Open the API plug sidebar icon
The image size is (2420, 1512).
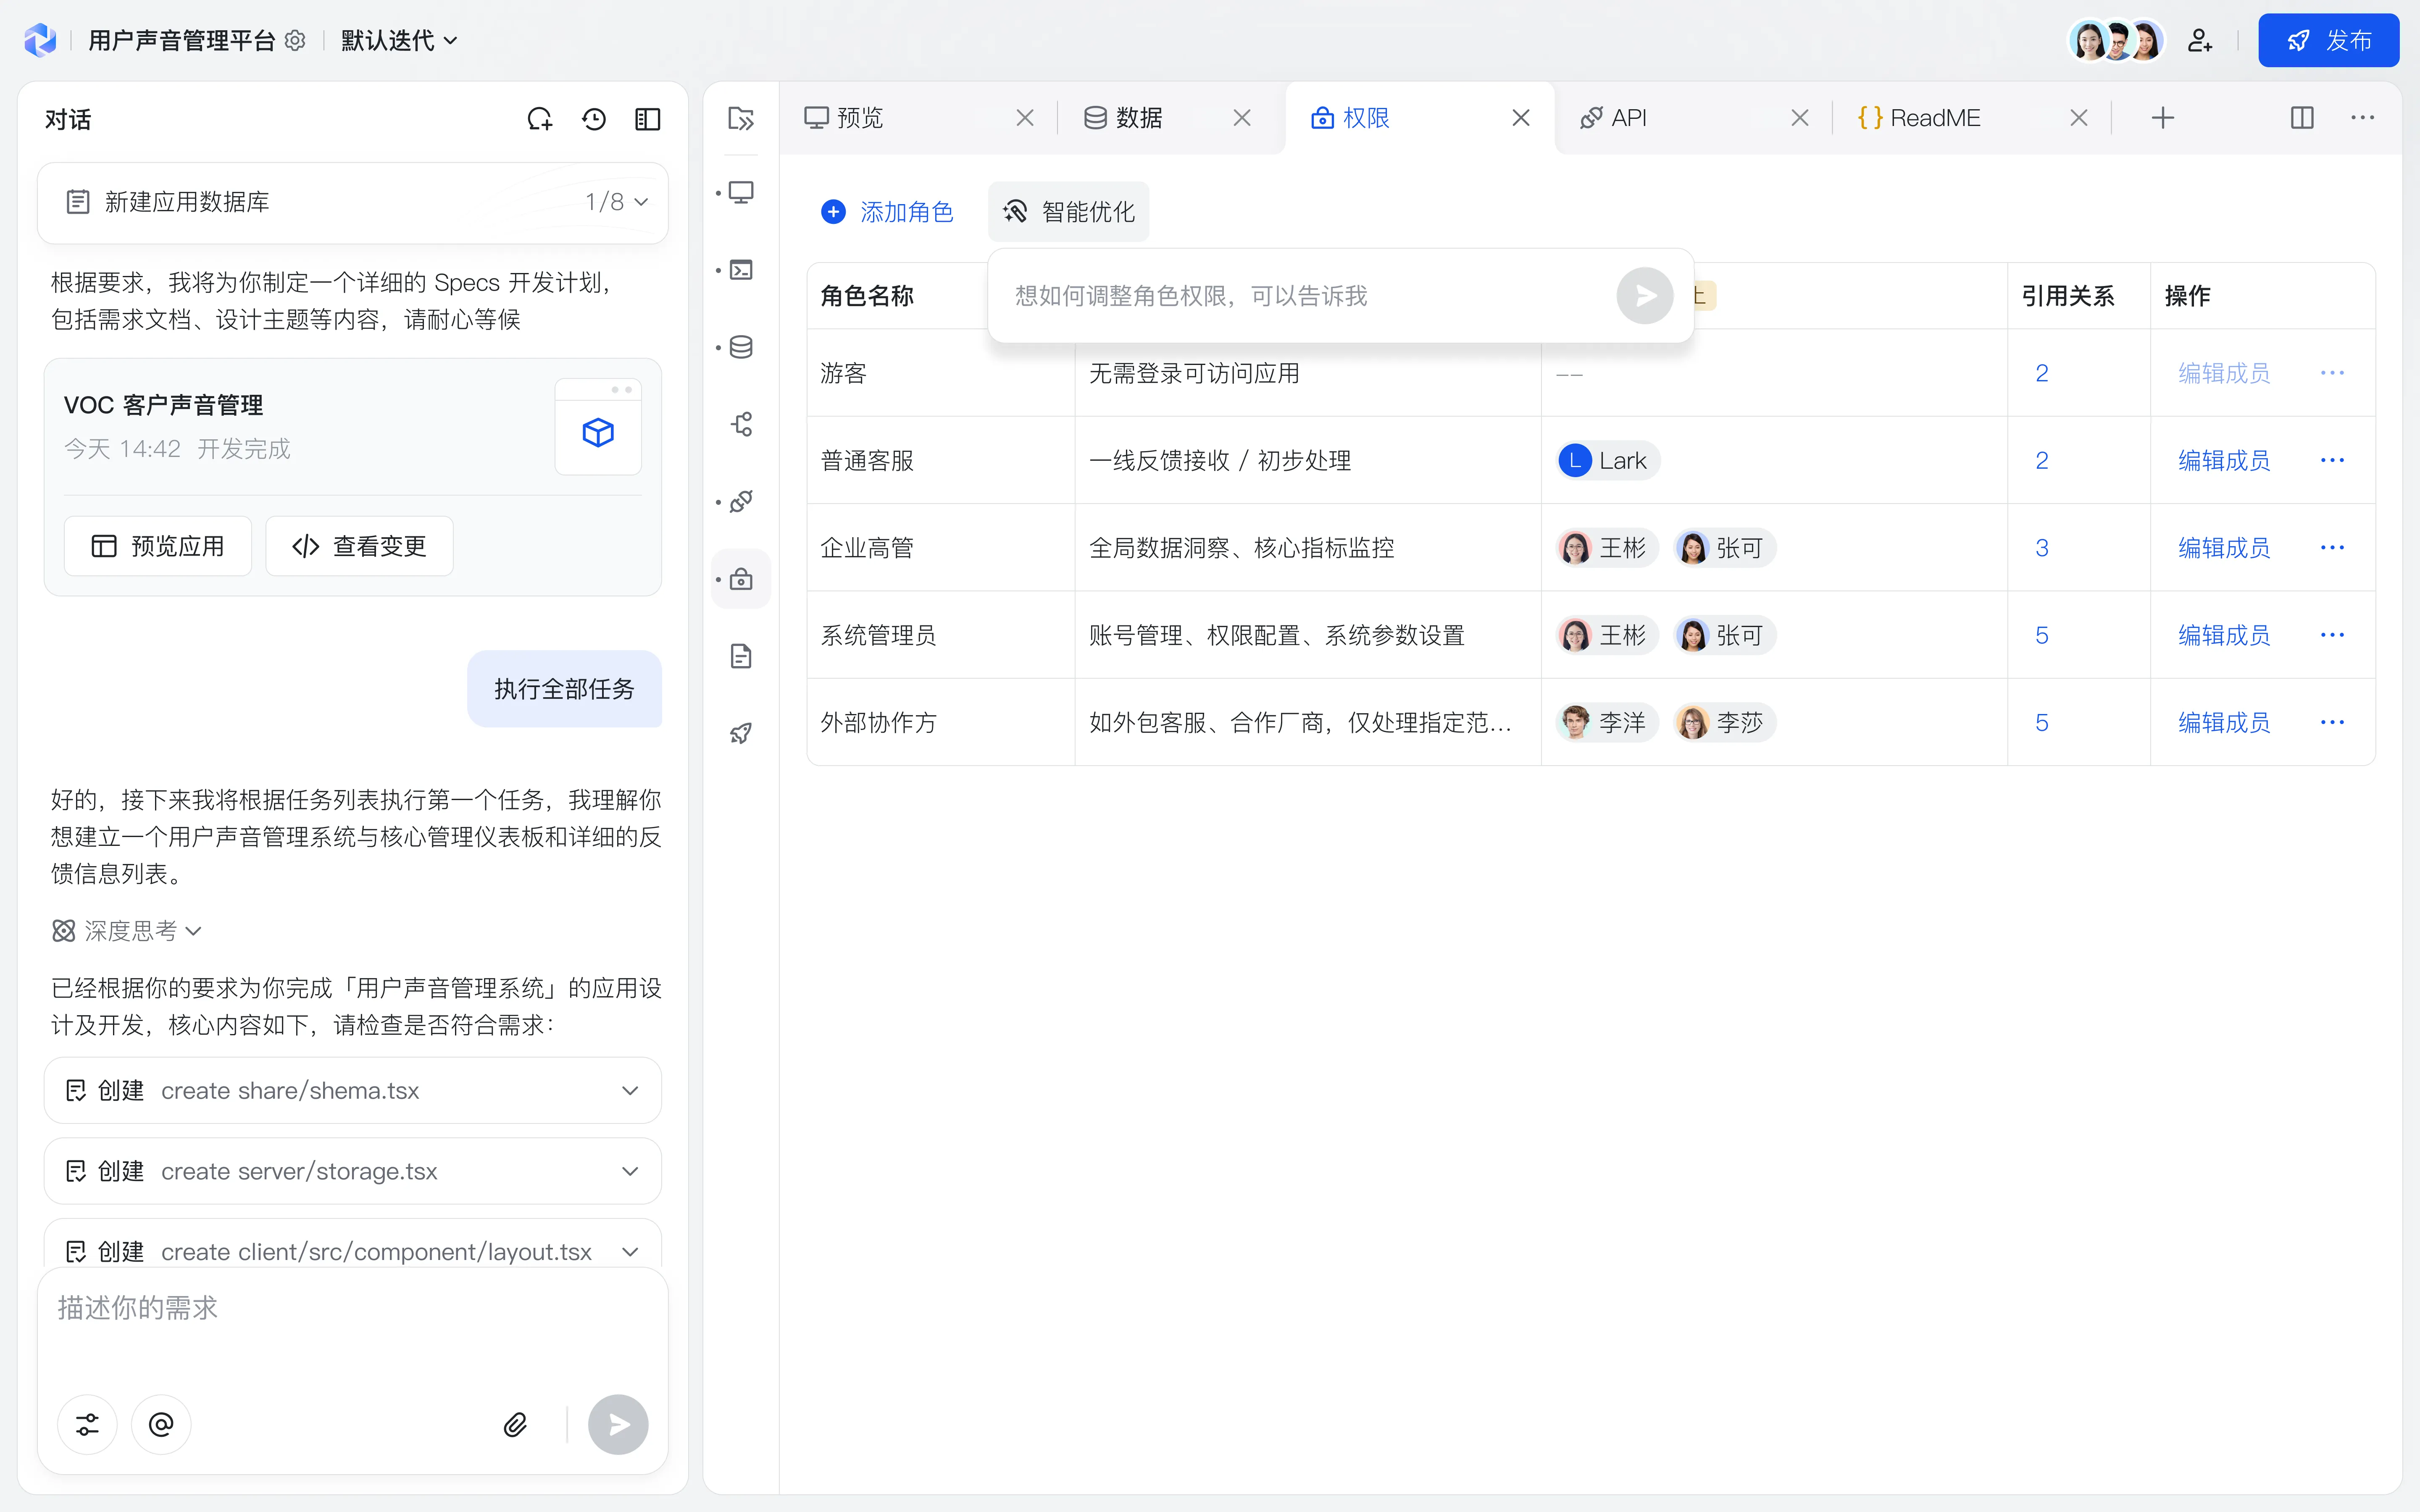[741, 502]
